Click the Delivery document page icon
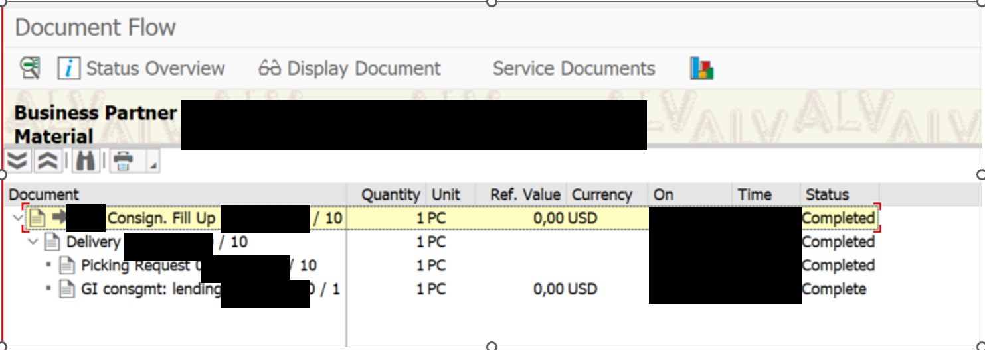The width and height of the screenshot is (985, 350). pos(51,242)
